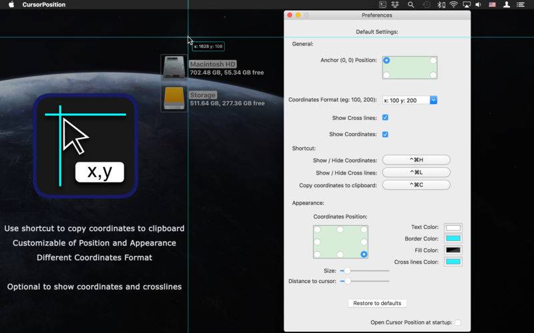Open the Apple menu

tap(11, 5)
